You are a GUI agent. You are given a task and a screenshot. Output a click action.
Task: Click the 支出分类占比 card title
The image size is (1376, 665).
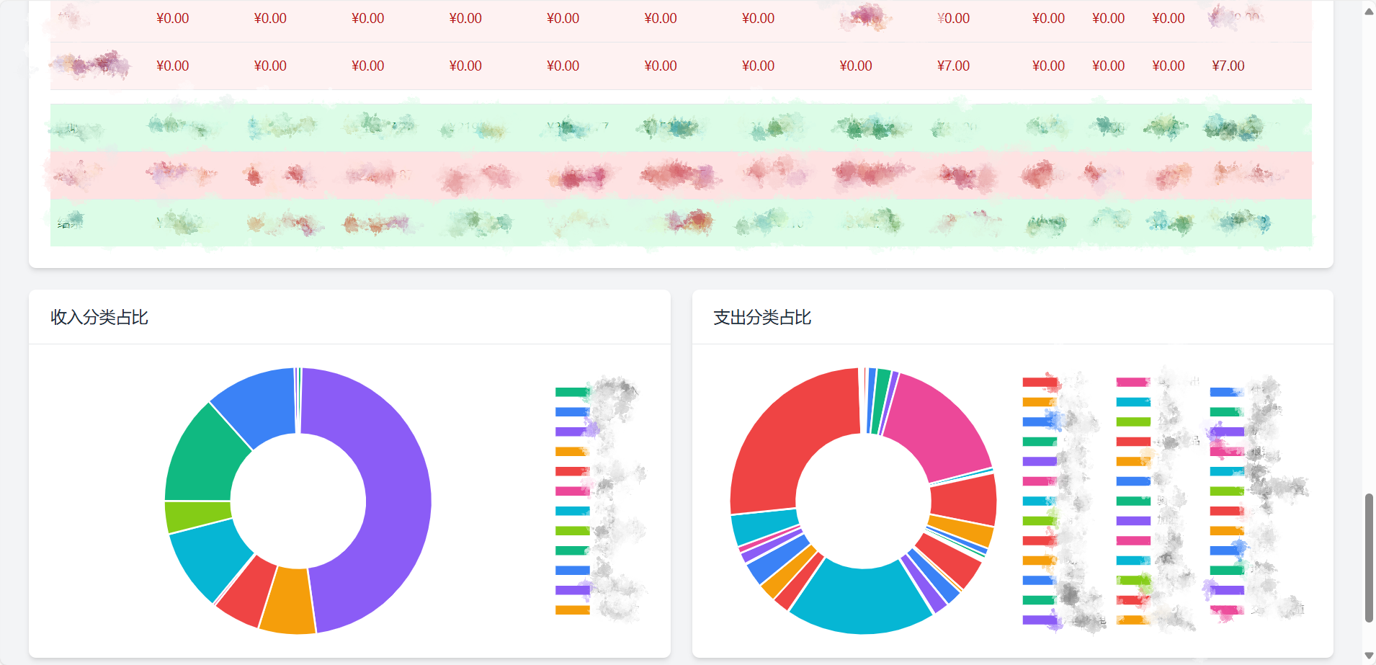pyautogui.click(x=762, y=317)
